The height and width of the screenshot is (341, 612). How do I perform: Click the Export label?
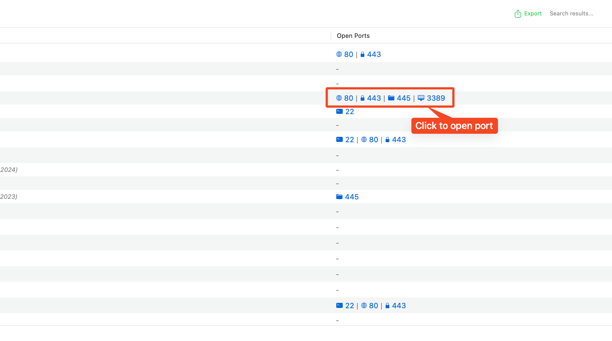(533, 13)
